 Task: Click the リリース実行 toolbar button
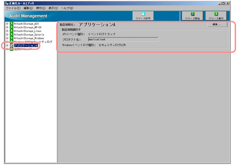(x=216, y=16)
